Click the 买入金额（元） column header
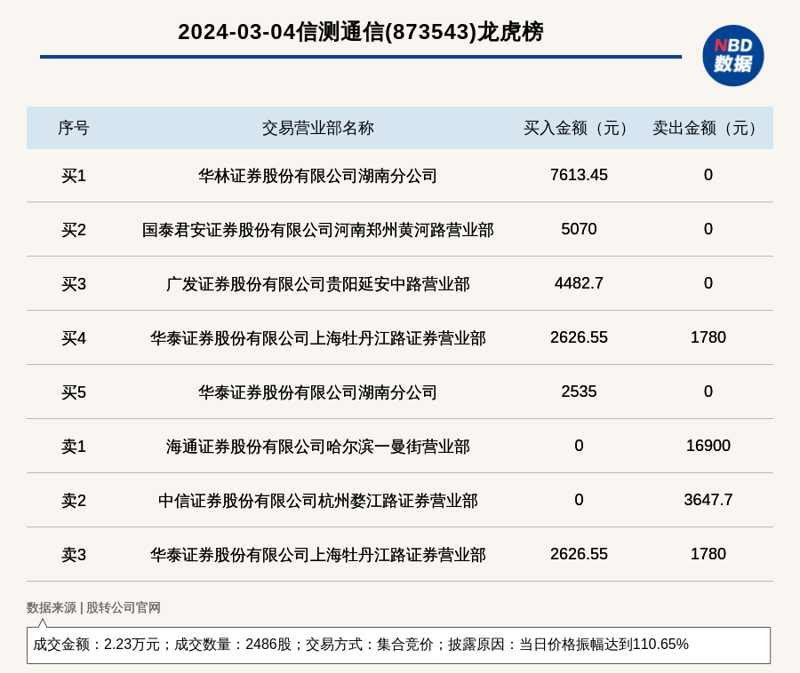Image resolution: width=800 pixels, height=673 pixels. [x=579, y=128]
